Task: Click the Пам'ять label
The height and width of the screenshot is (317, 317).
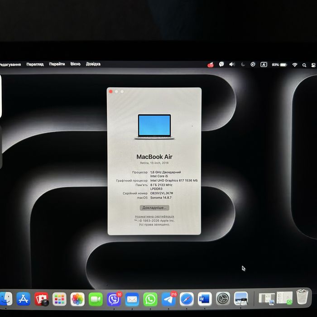Action: (x=142, y=185)
